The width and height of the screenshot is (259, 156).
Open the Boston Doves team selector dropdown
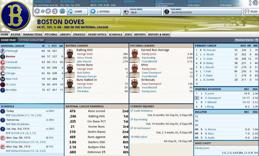[x=246, y=40]
